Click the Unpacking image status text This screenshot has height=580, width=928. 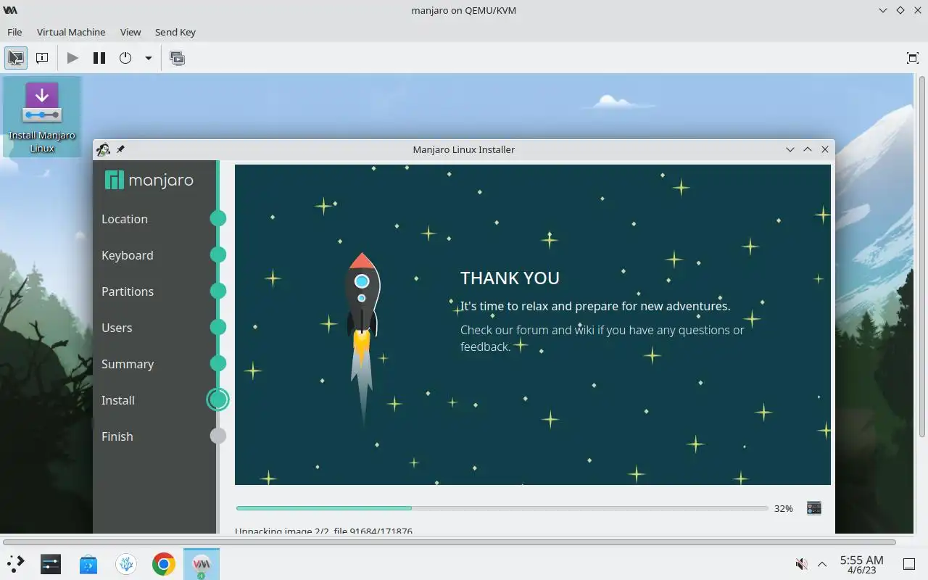[323, 531]
